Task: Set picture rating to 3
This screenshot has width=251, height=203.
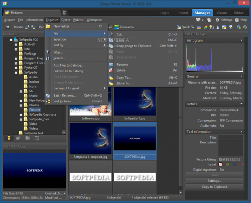Action: [x=231, y=159]
